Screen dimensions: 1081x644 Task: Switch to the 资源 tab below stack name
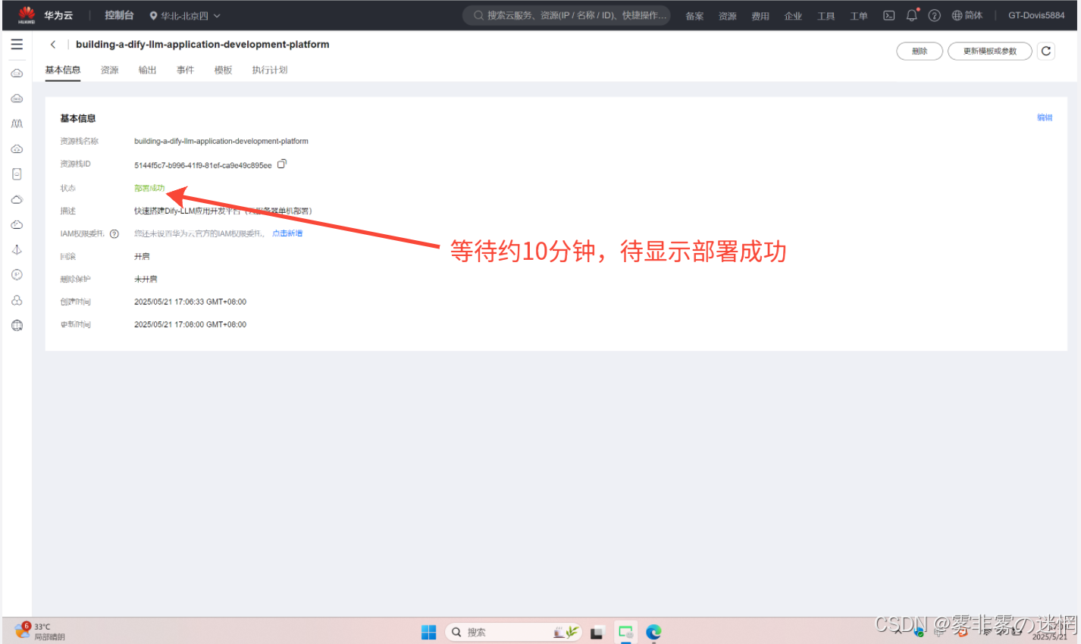pos(110,70)
